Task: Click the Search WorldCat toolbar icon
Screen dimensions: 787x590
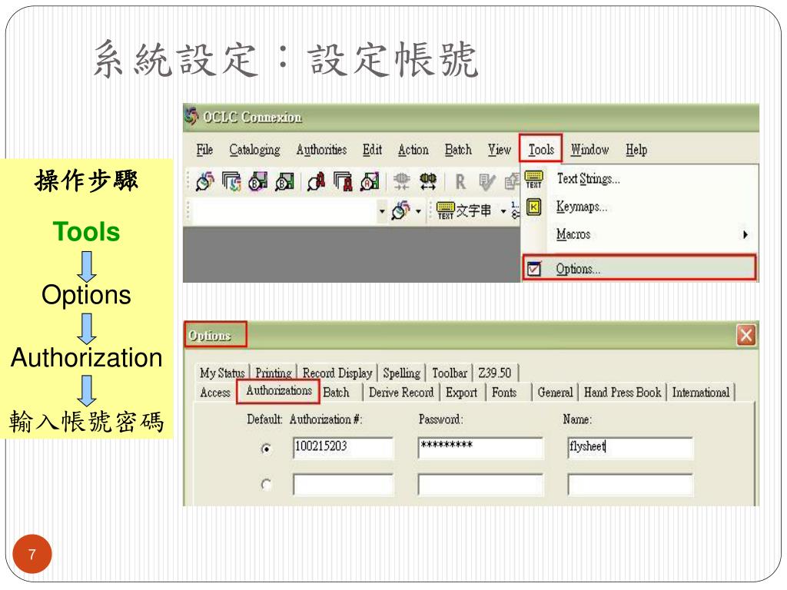Action: tap(204, 181)
